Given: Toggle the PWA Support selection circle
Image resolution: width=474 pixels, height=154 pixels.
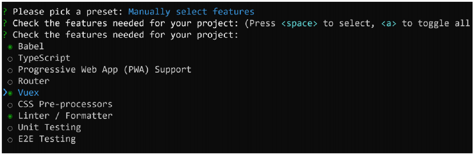Looking at the screenshot, I should coord(10,70).
